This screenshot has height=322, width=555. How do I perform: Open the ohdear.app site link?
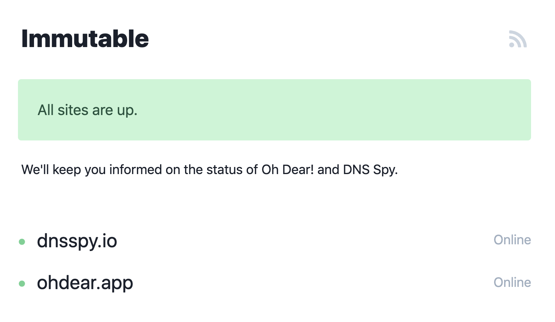click(85, 283)
